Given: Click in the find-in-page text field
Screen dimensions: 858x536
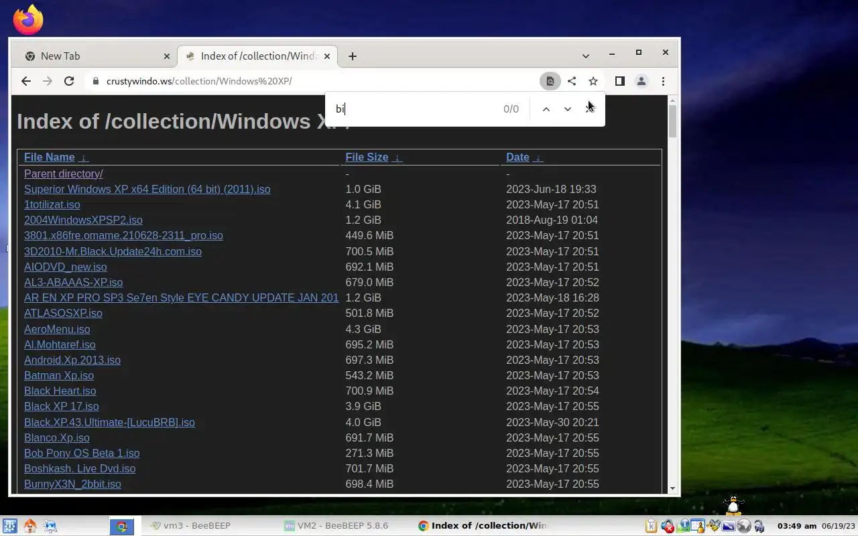Looking at the screenshot, I should [416, 109].
